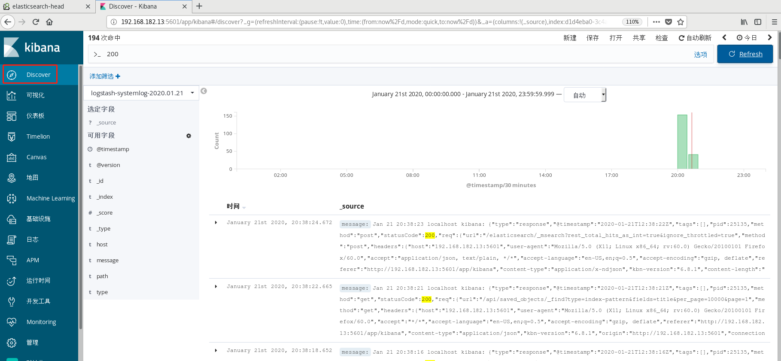
Task: Close the Discover - Kibana tab
Action: [184, 6]
